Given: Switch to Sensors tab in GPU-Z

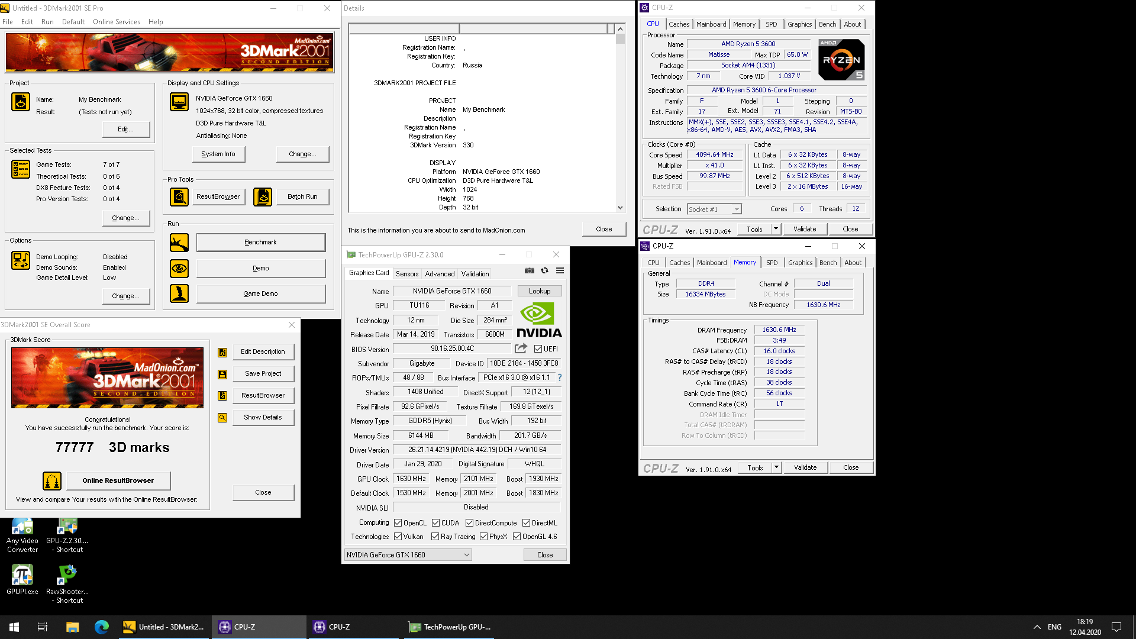Looking at the screenshot, I should 407,274.
